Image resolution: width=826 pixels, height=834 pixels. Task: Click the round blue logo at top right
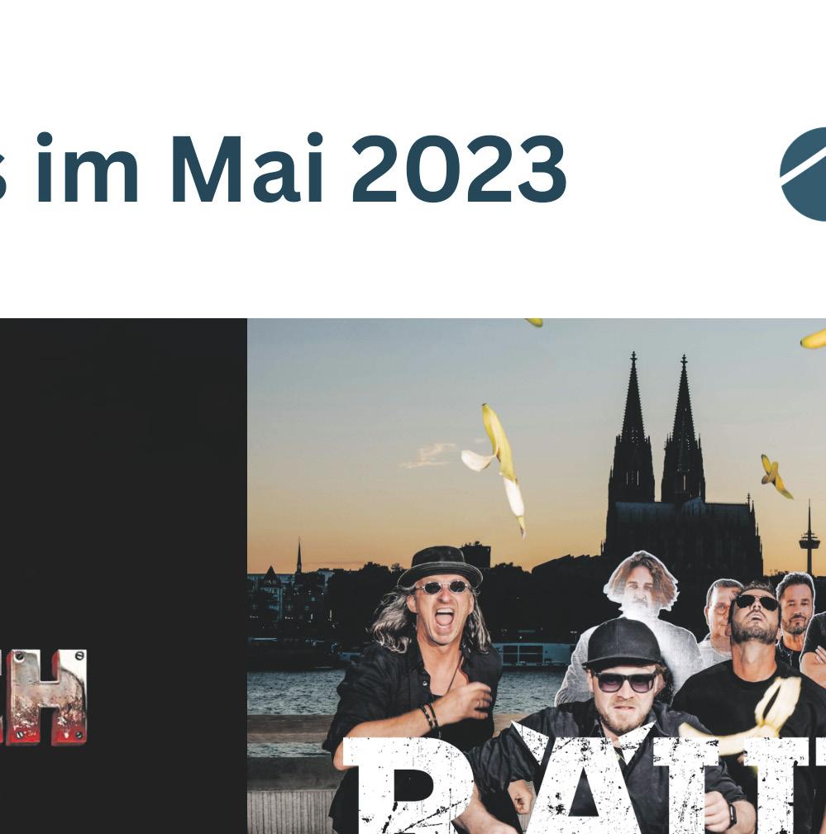pyautogui.click(x=803, y=174)
